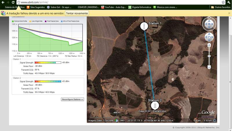Viewport: 232px width, 131px height.
Task: Toggle the 60% of First Fresnel Zone legend item
Action: (x=70, y=21)
